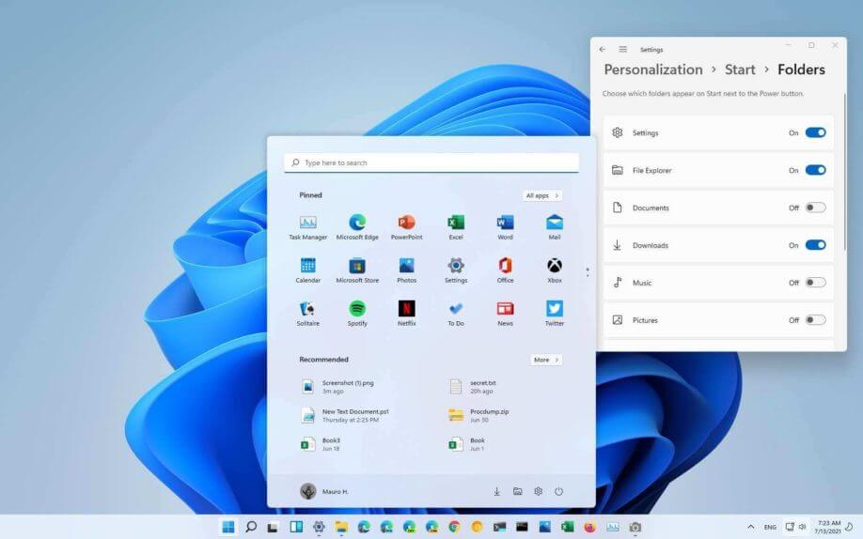Start the Solitaire game
863x539 pixels.
pyautogui.click(x=307, y=314)
